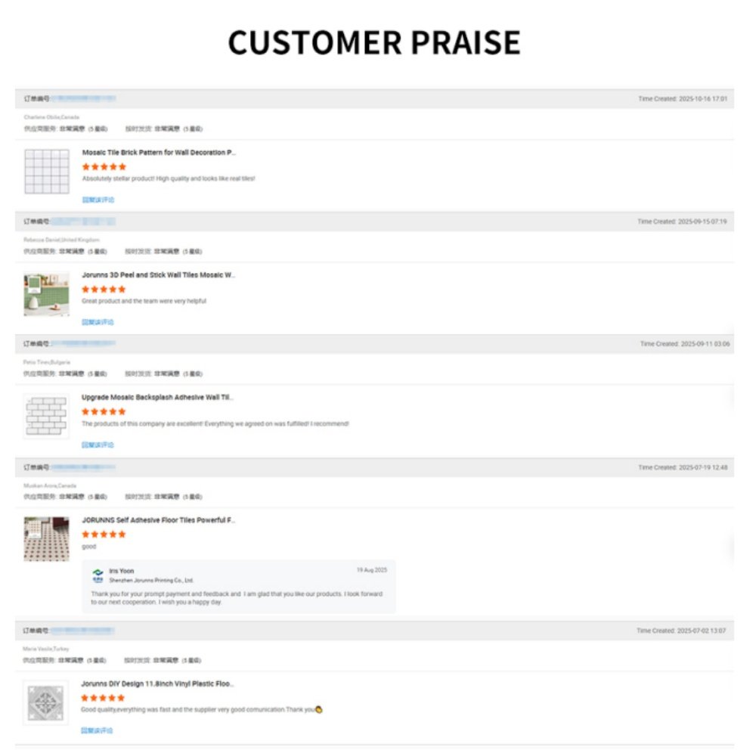Click Iris Yoon's name in the seller reply

click(x=122, y=571)
